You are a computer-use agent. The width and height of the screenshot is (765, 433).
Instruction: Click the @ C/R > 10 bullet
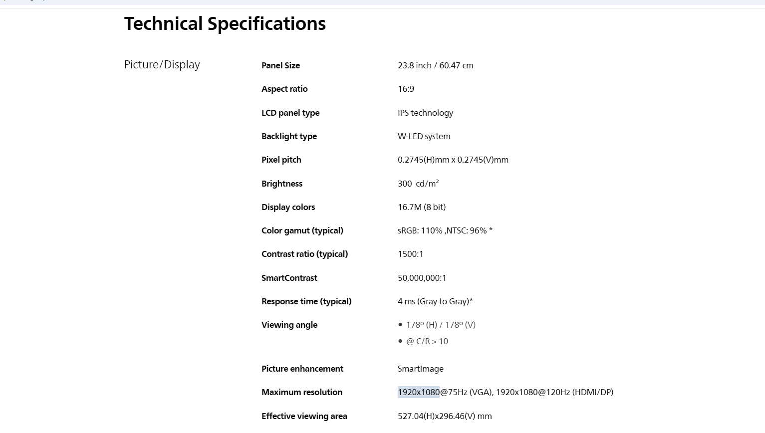tap(427, 341)
